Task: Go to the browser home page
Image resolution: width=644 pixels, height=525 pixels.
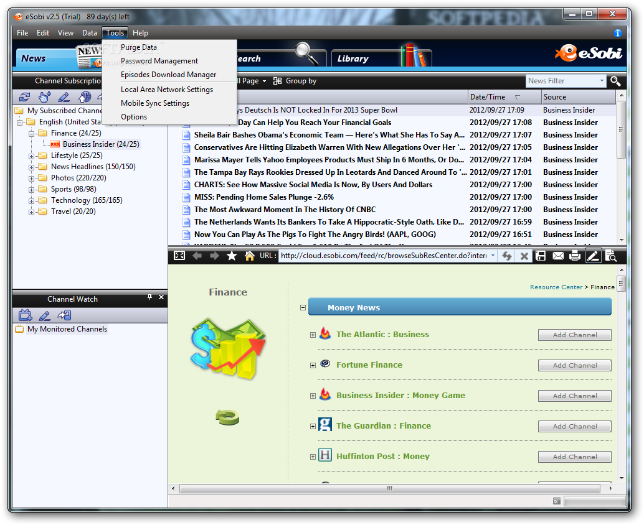Action: (249, 256)
